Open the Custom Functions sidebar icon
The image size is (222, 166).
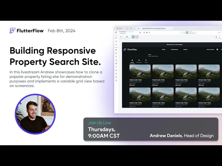point(116,67)
